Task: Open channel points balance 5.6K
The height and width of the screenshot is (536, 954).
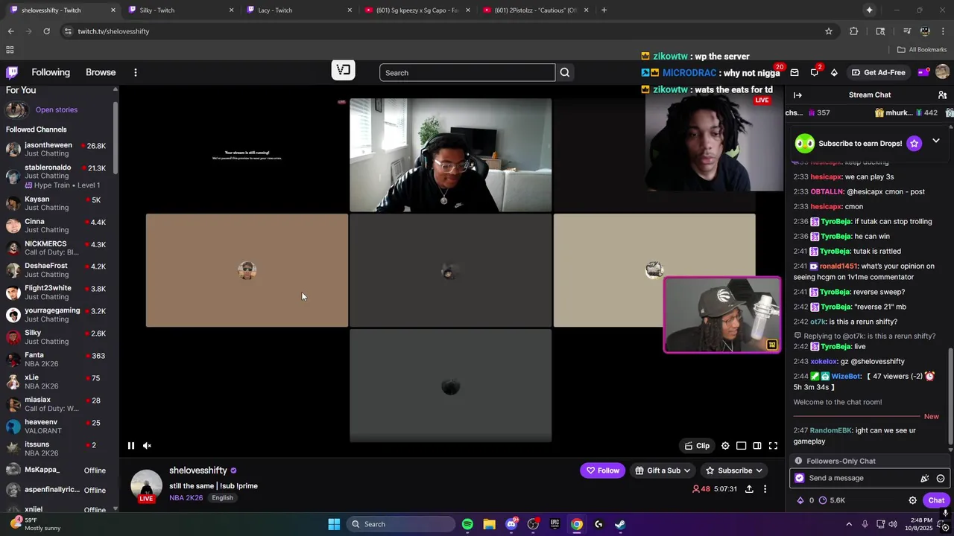Action: point(832,500)
